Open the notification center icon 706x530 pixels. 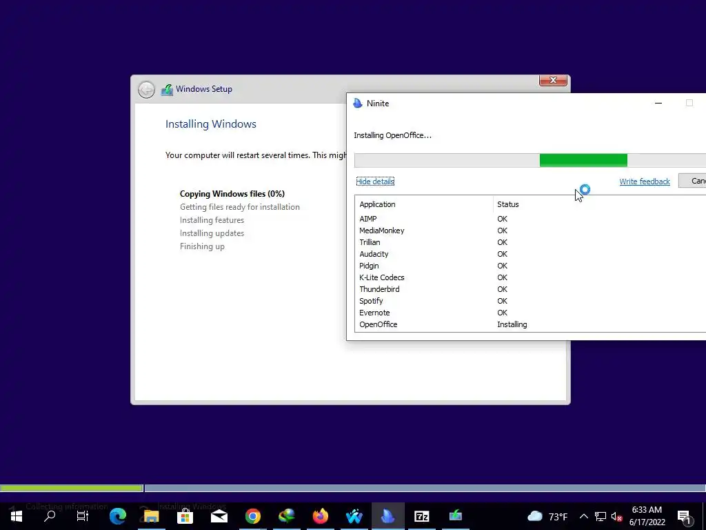click(685, 516)
